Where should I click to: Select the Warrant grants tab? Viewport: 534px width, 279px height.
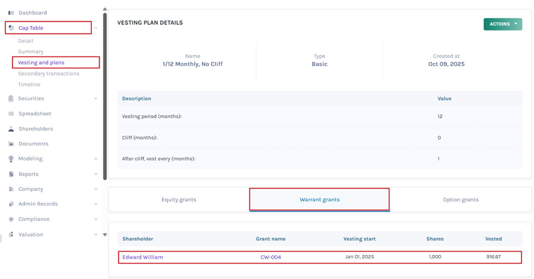[x=320, y=200]
